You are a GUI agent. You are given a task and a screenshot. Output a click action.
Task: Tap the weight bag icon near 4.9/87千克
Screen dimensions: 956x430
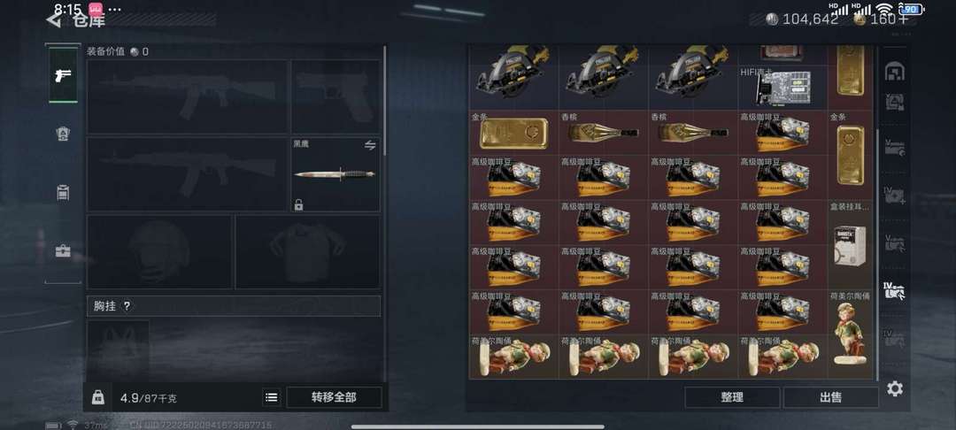pyautogui.click(x=97, y=398)
